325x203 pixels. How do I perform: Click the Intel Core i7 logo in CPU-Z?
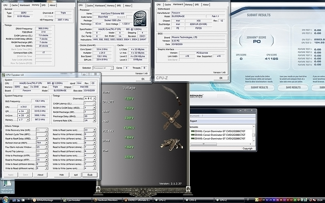click(x=140, y=19)
